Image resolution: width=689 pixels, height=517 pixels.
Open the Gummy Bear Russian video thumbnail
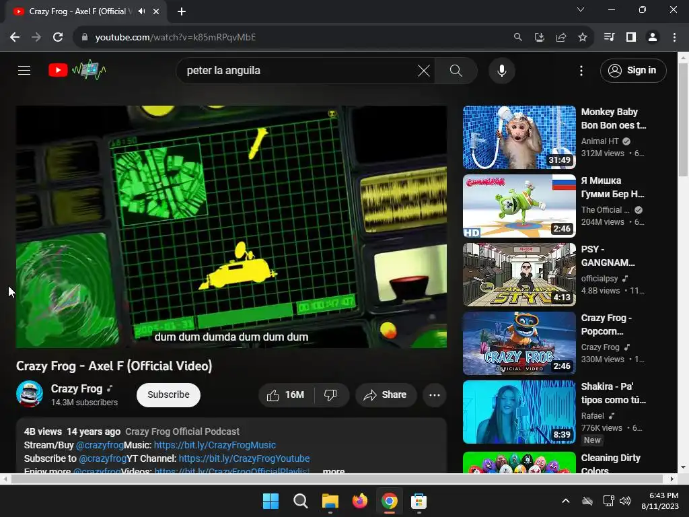[519, 206]
